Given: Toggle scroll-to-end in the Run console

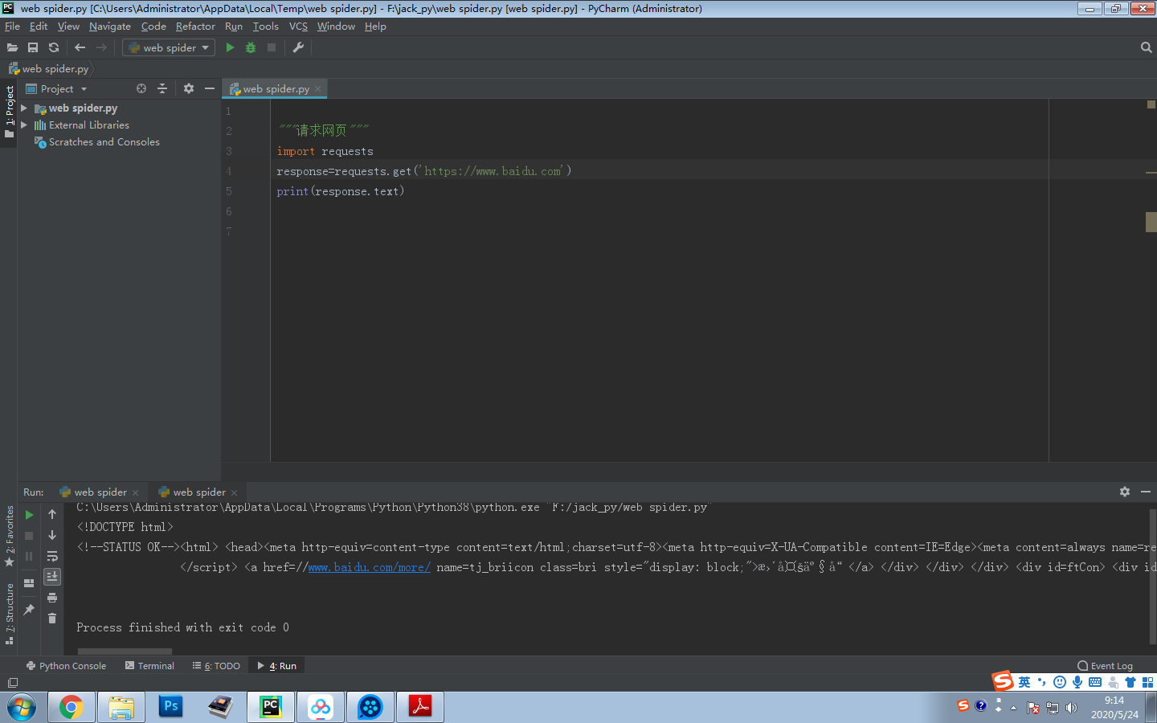Looking at the screenshot, I should (x=52, y=577).
